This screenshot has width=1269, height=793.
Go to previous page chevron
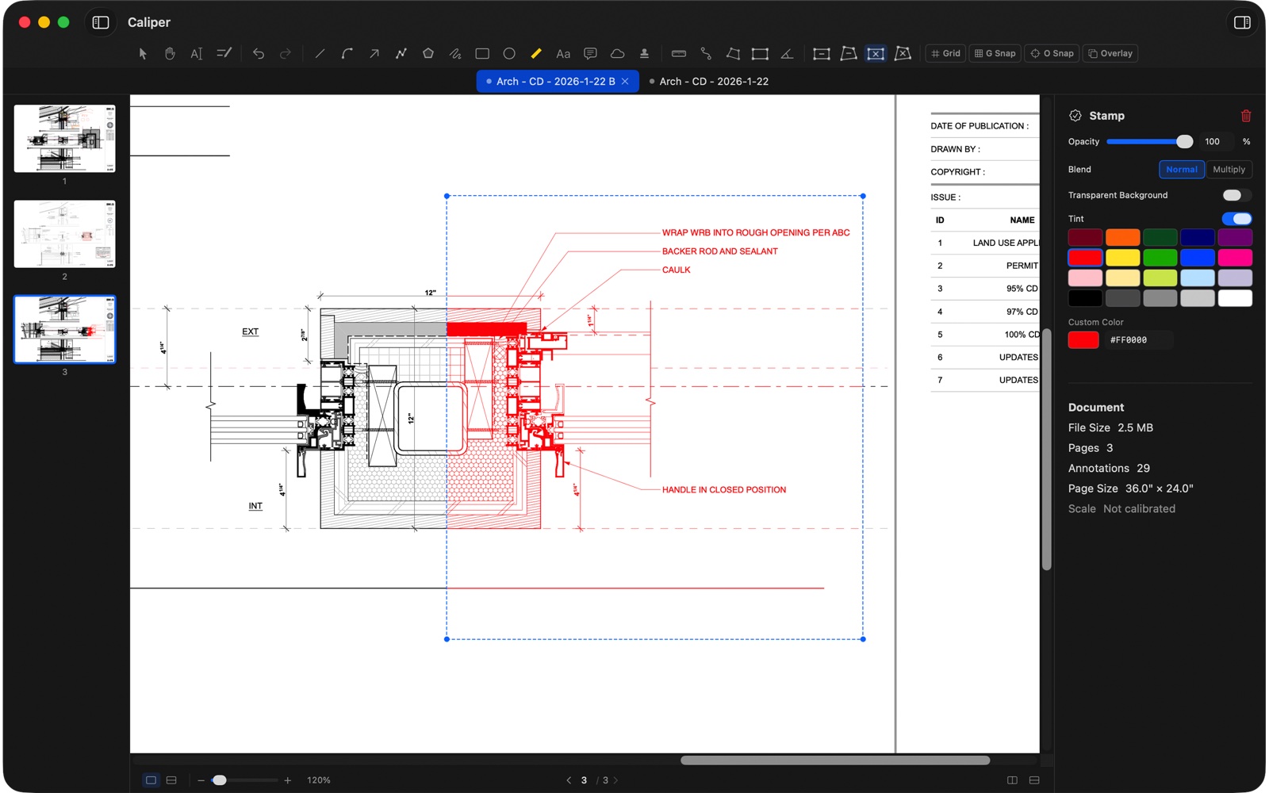569,780
